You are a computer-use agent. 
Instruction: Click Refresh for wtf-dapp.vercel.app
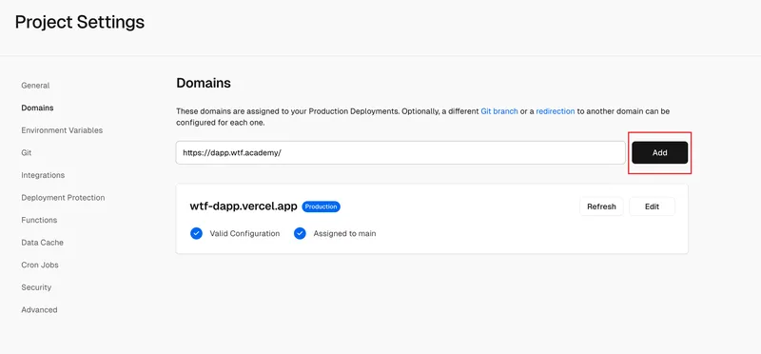tap(601, 206)
